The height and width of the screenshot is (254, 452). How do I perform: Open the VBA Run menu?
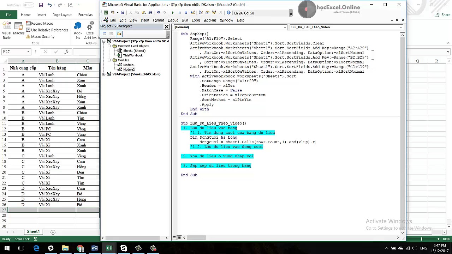[185, 20]
